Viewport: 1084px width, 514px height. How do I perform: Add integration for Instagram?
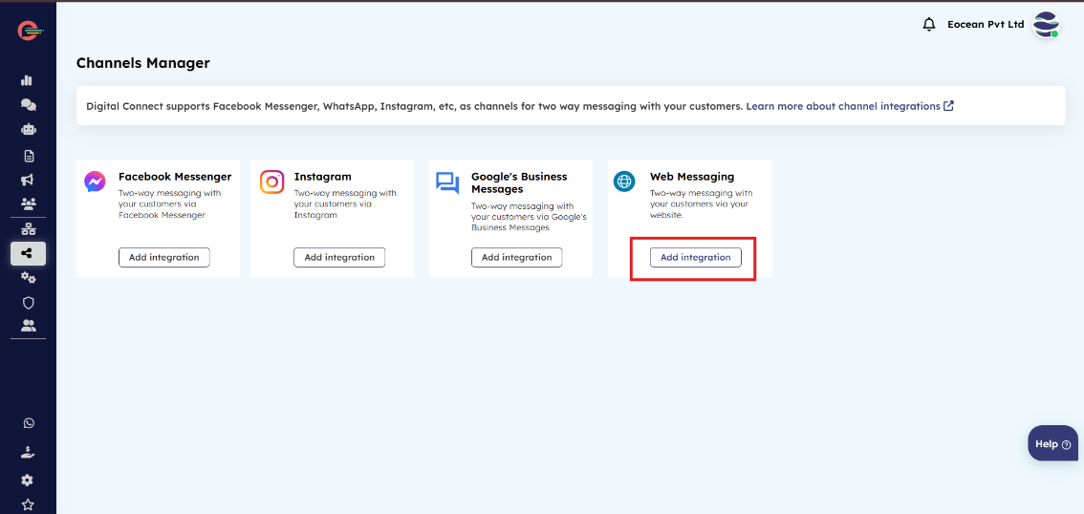[339, 257]
